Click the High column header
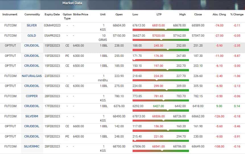245x154 pixels. click(182, 14)
